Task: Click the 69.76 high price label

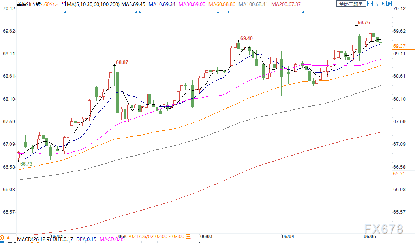Action: [364, 23]
